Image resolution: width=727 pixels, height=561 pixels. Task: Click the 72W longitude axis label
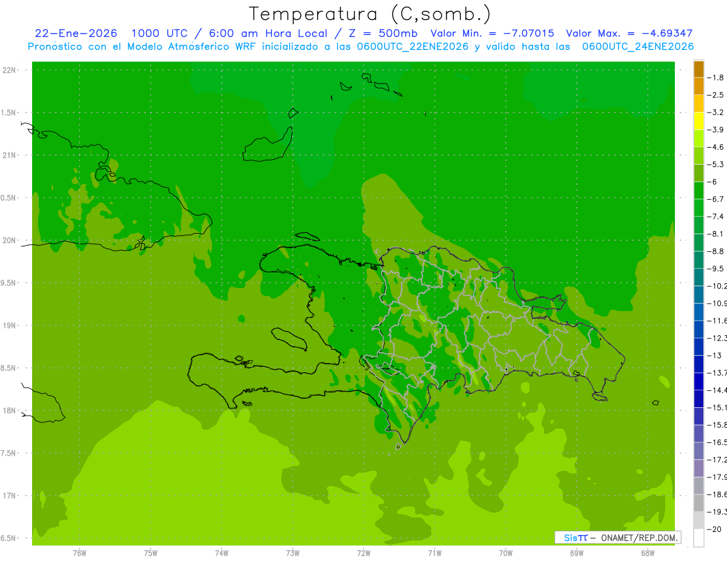tap(363, 553)
